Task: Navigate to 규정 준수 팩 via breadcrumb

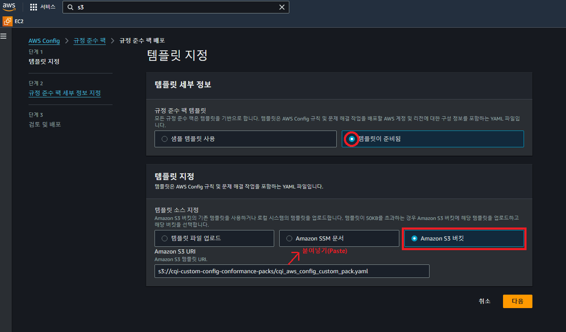Action: [89, 41]
